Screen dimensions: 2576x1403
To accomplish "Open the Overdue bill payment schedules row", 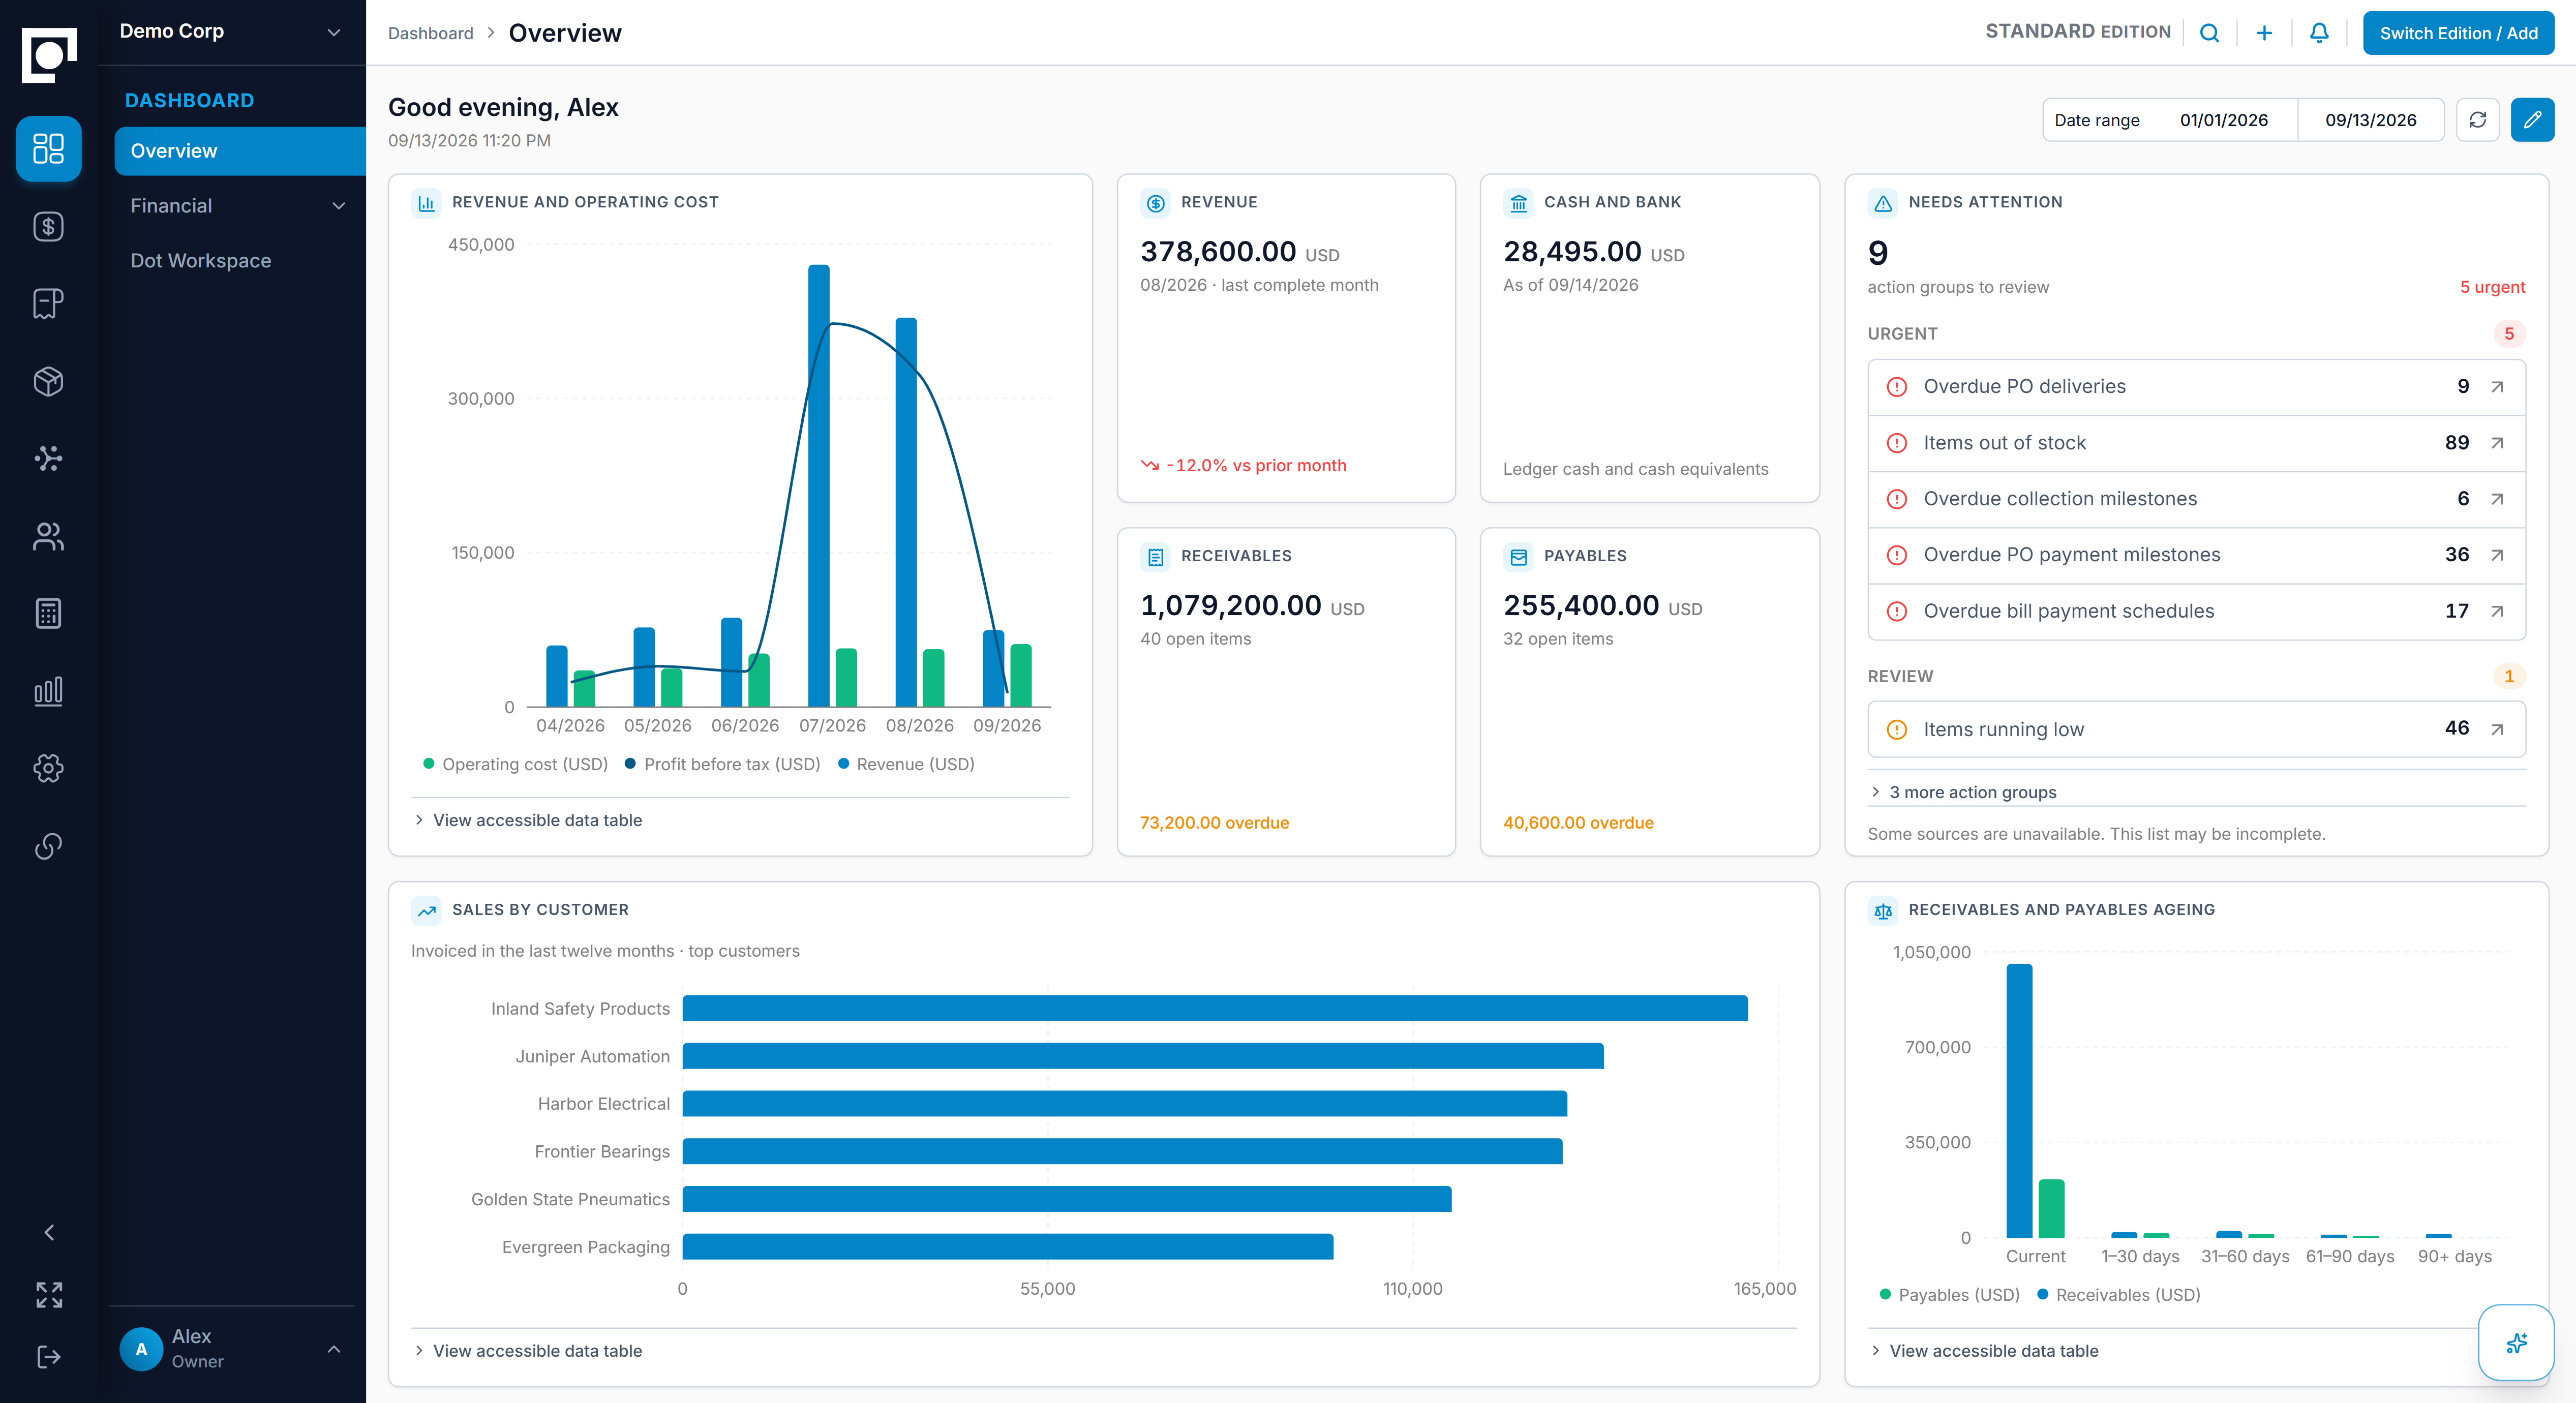I will pos(2196,611).
